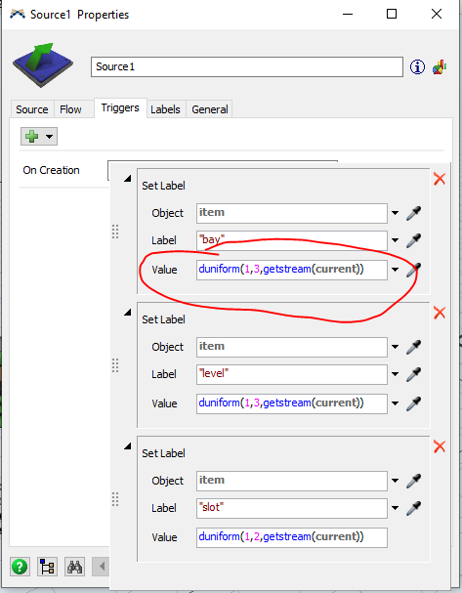Click the slot Value duniform field
The height and width of the screenshot is (593, 462).
tap(292, 537)
